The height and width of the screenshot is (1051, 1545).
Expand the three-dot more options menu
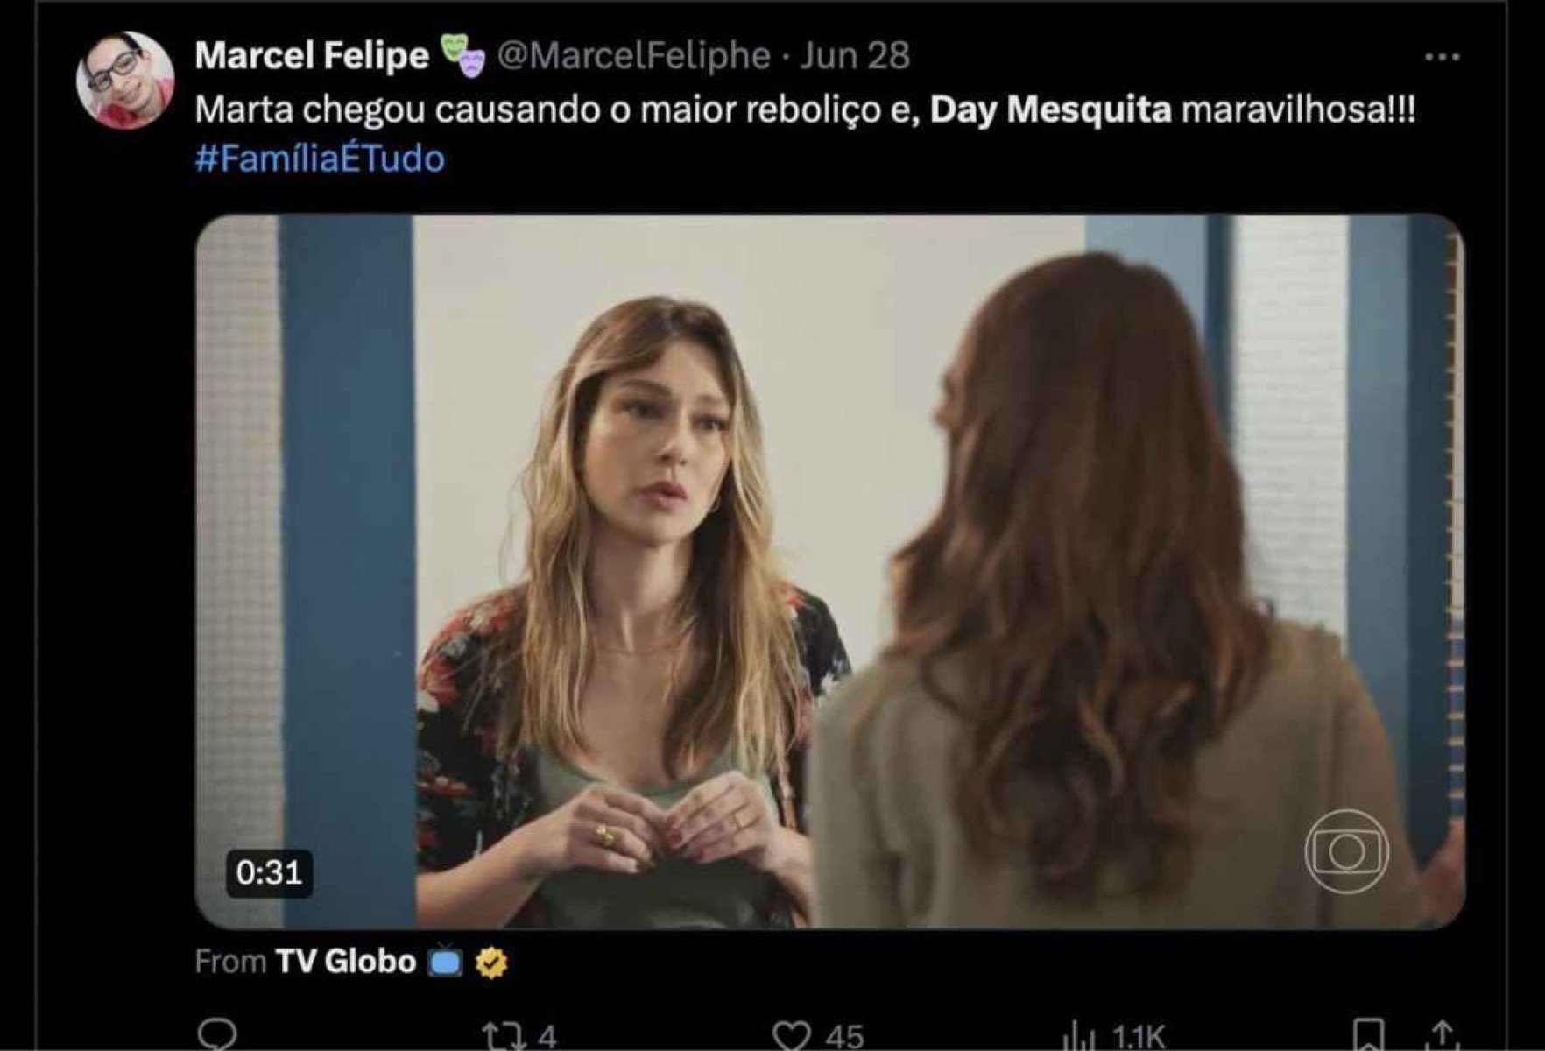coord(1442,58)
